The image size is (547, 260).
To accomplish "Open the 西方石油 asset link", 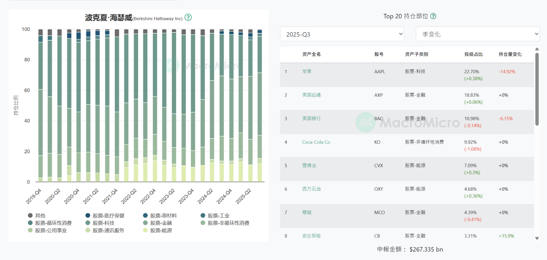I will (311, 189).
